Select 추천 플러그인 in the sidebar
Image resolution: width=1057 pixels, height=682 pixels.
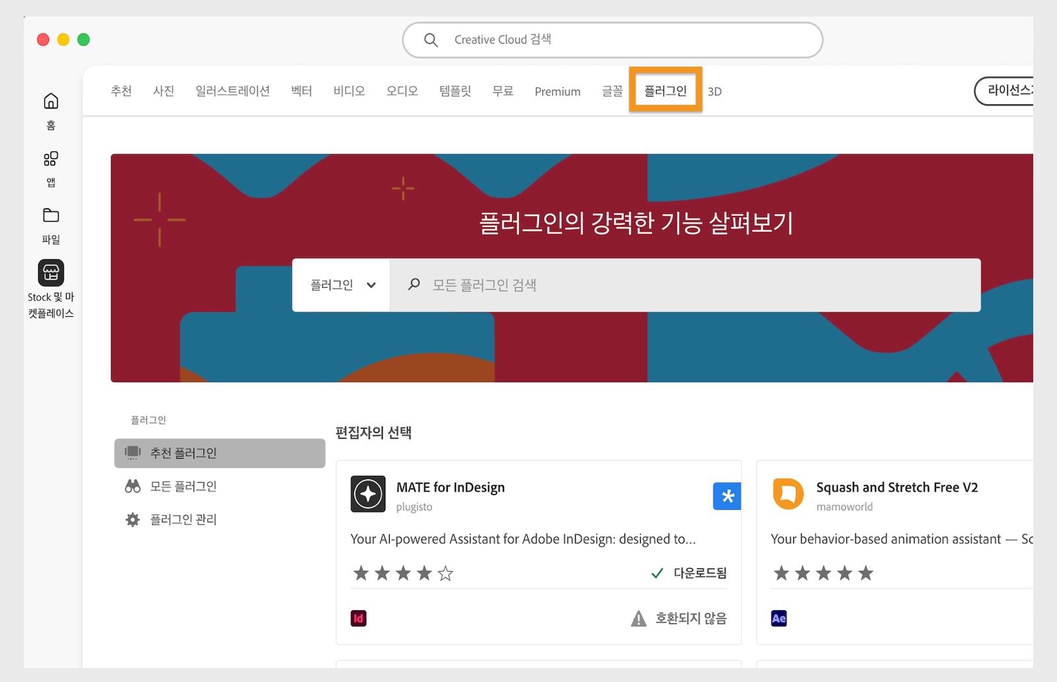220,453
